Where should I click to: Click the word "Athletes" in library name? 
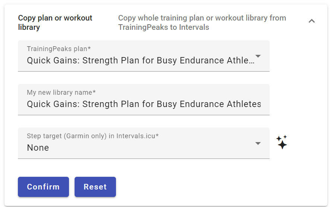coord(244,104)
